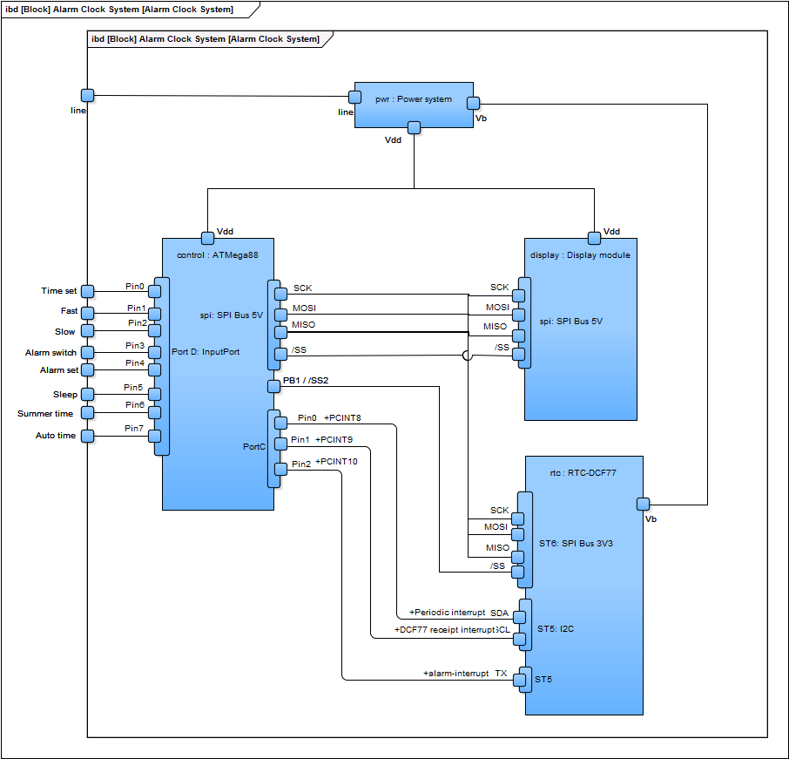Screen dimensions: 789x759
Task: Click the inner Alarm Clock System frame header
Action: pyautogui.click(x=206, y=39)
